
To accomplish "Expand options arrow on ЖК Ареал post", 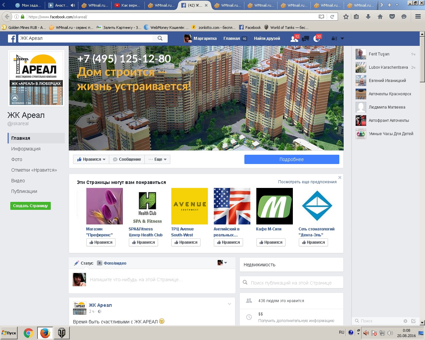I will pos(229,304).
